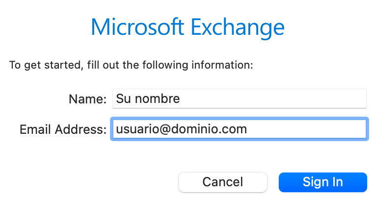Click the "Su" word in Name field
375x198 pixels.
(x=123, y=99)
